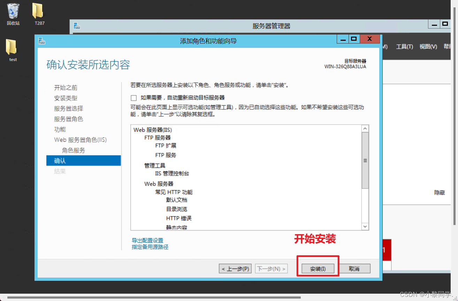This screenshot has width=458, height=301.
Task: Click the feature list scrollbar thumb
Action: pos(365,161)
